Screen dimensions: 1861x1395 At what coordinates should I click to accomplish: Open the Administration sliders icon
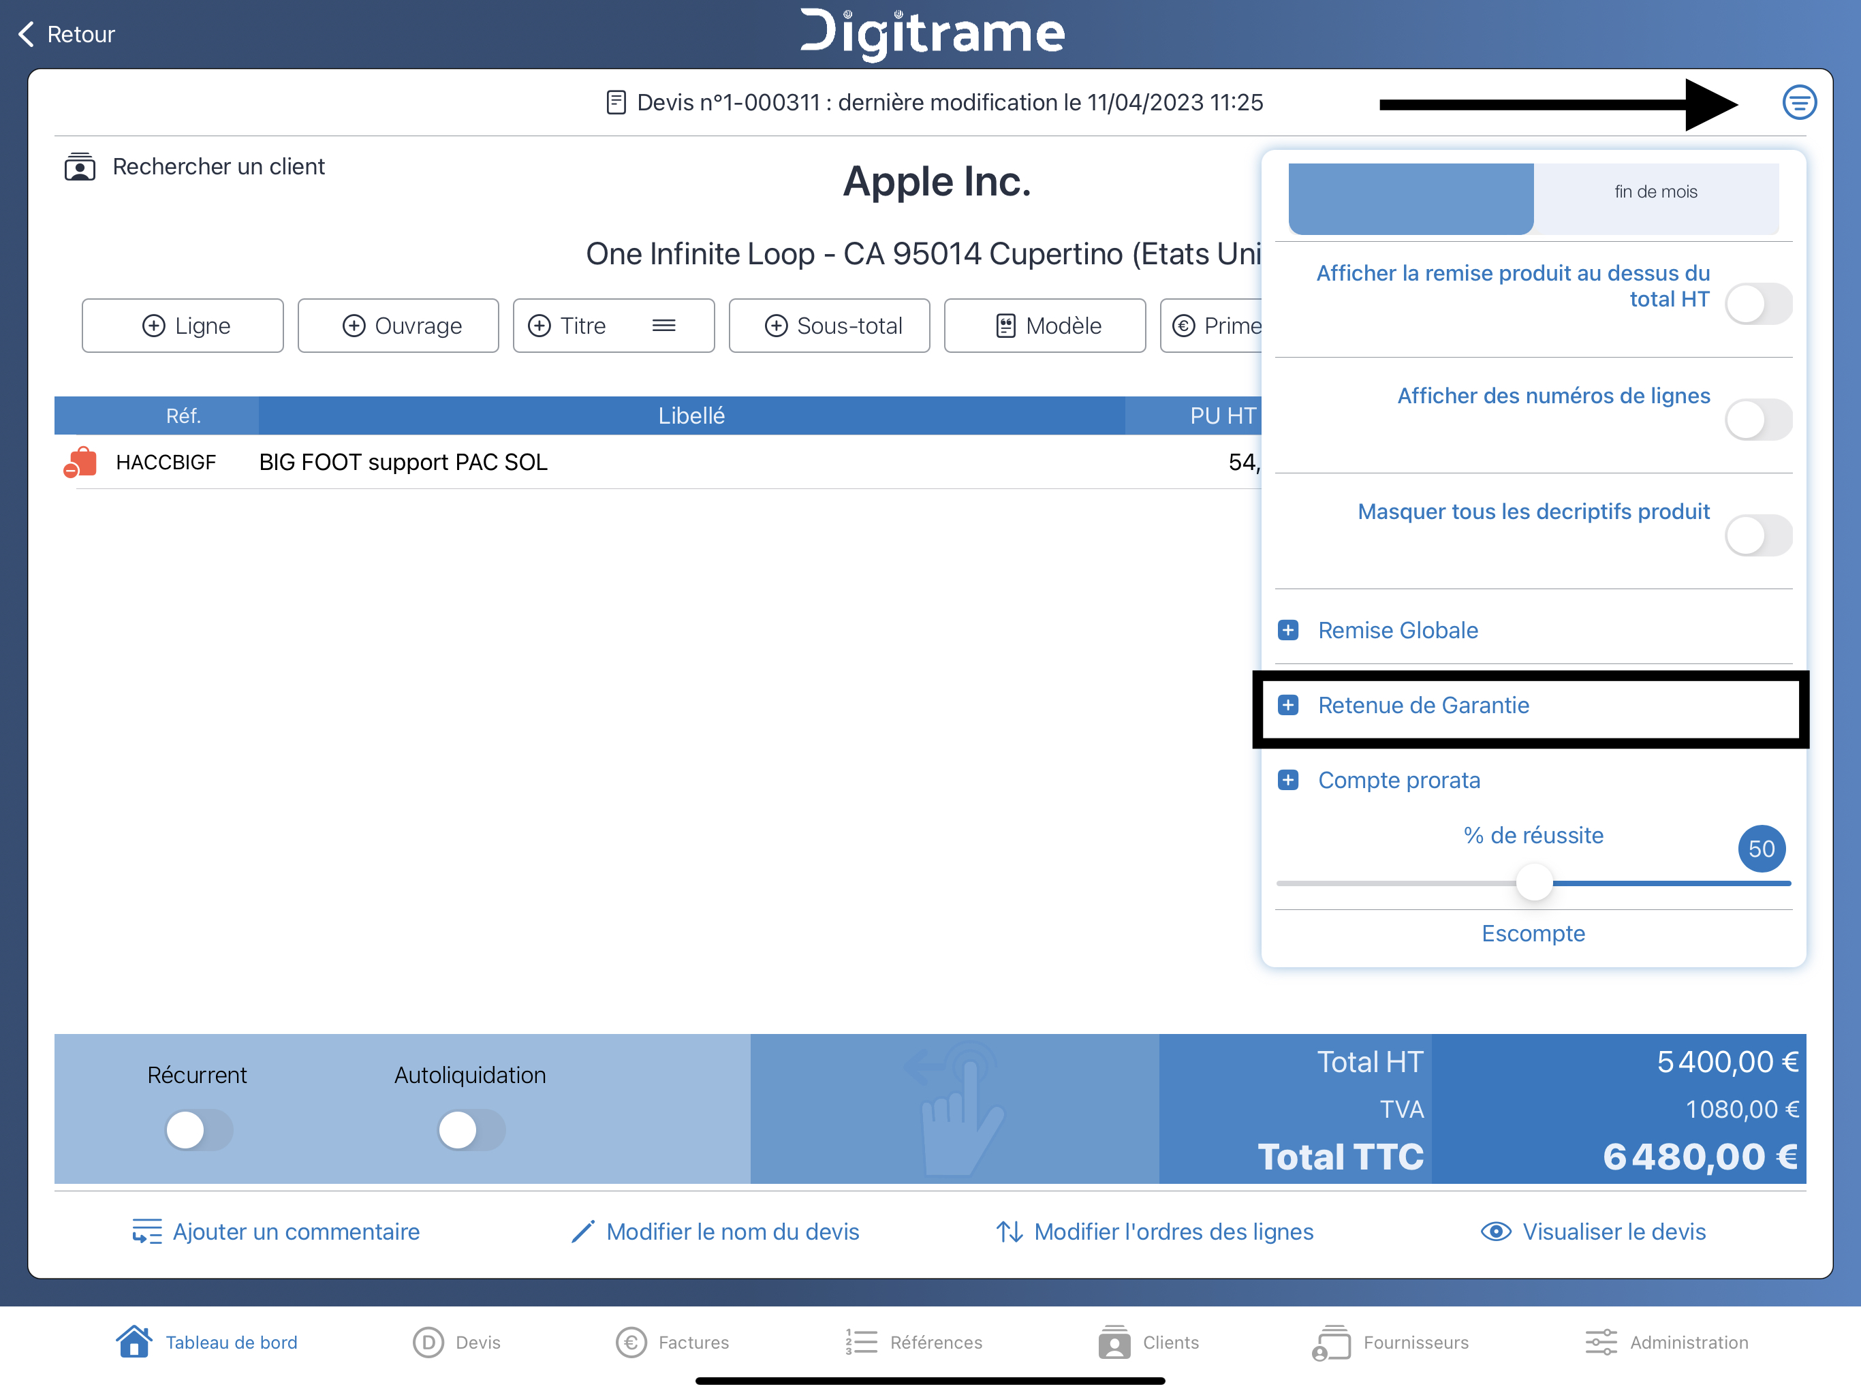(x=1601, y=1342)
